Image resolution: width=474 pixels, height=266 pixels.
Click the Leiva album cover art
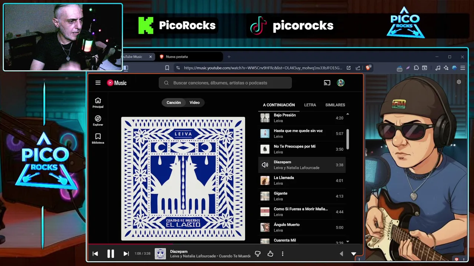coord(183,179)
